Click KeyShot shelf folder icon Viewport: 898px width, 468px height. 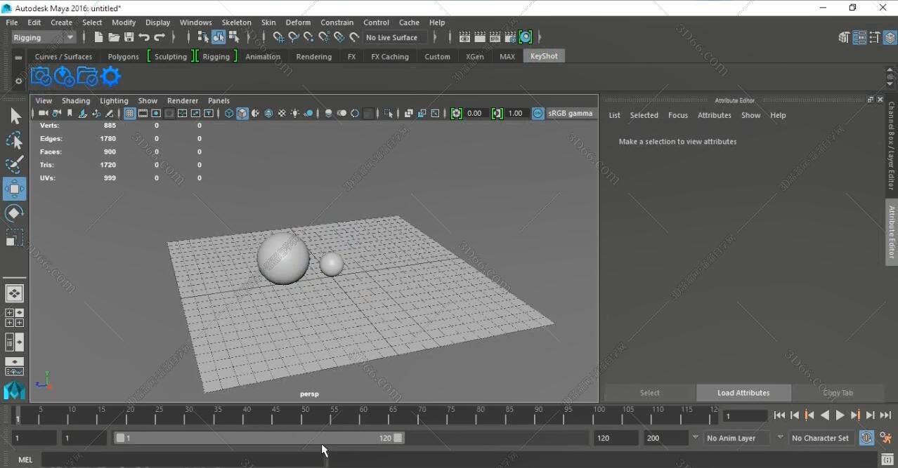coord(88,76)
